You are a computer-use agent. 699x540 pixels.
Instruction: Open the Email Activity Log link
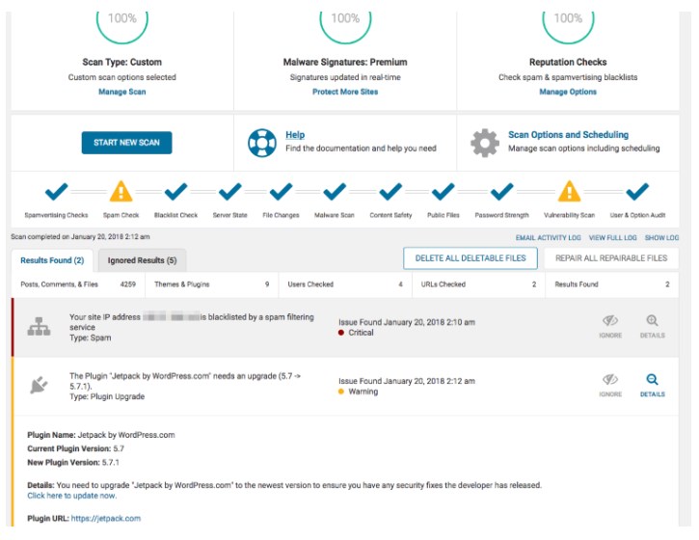(549, 237)
